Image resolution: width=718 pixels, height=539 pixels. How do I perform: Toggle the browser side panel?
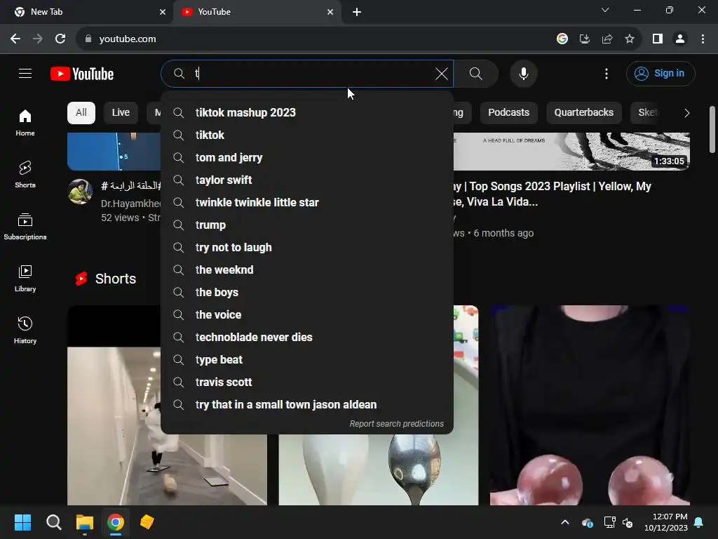pyautogui.click(x=658, y=39)
